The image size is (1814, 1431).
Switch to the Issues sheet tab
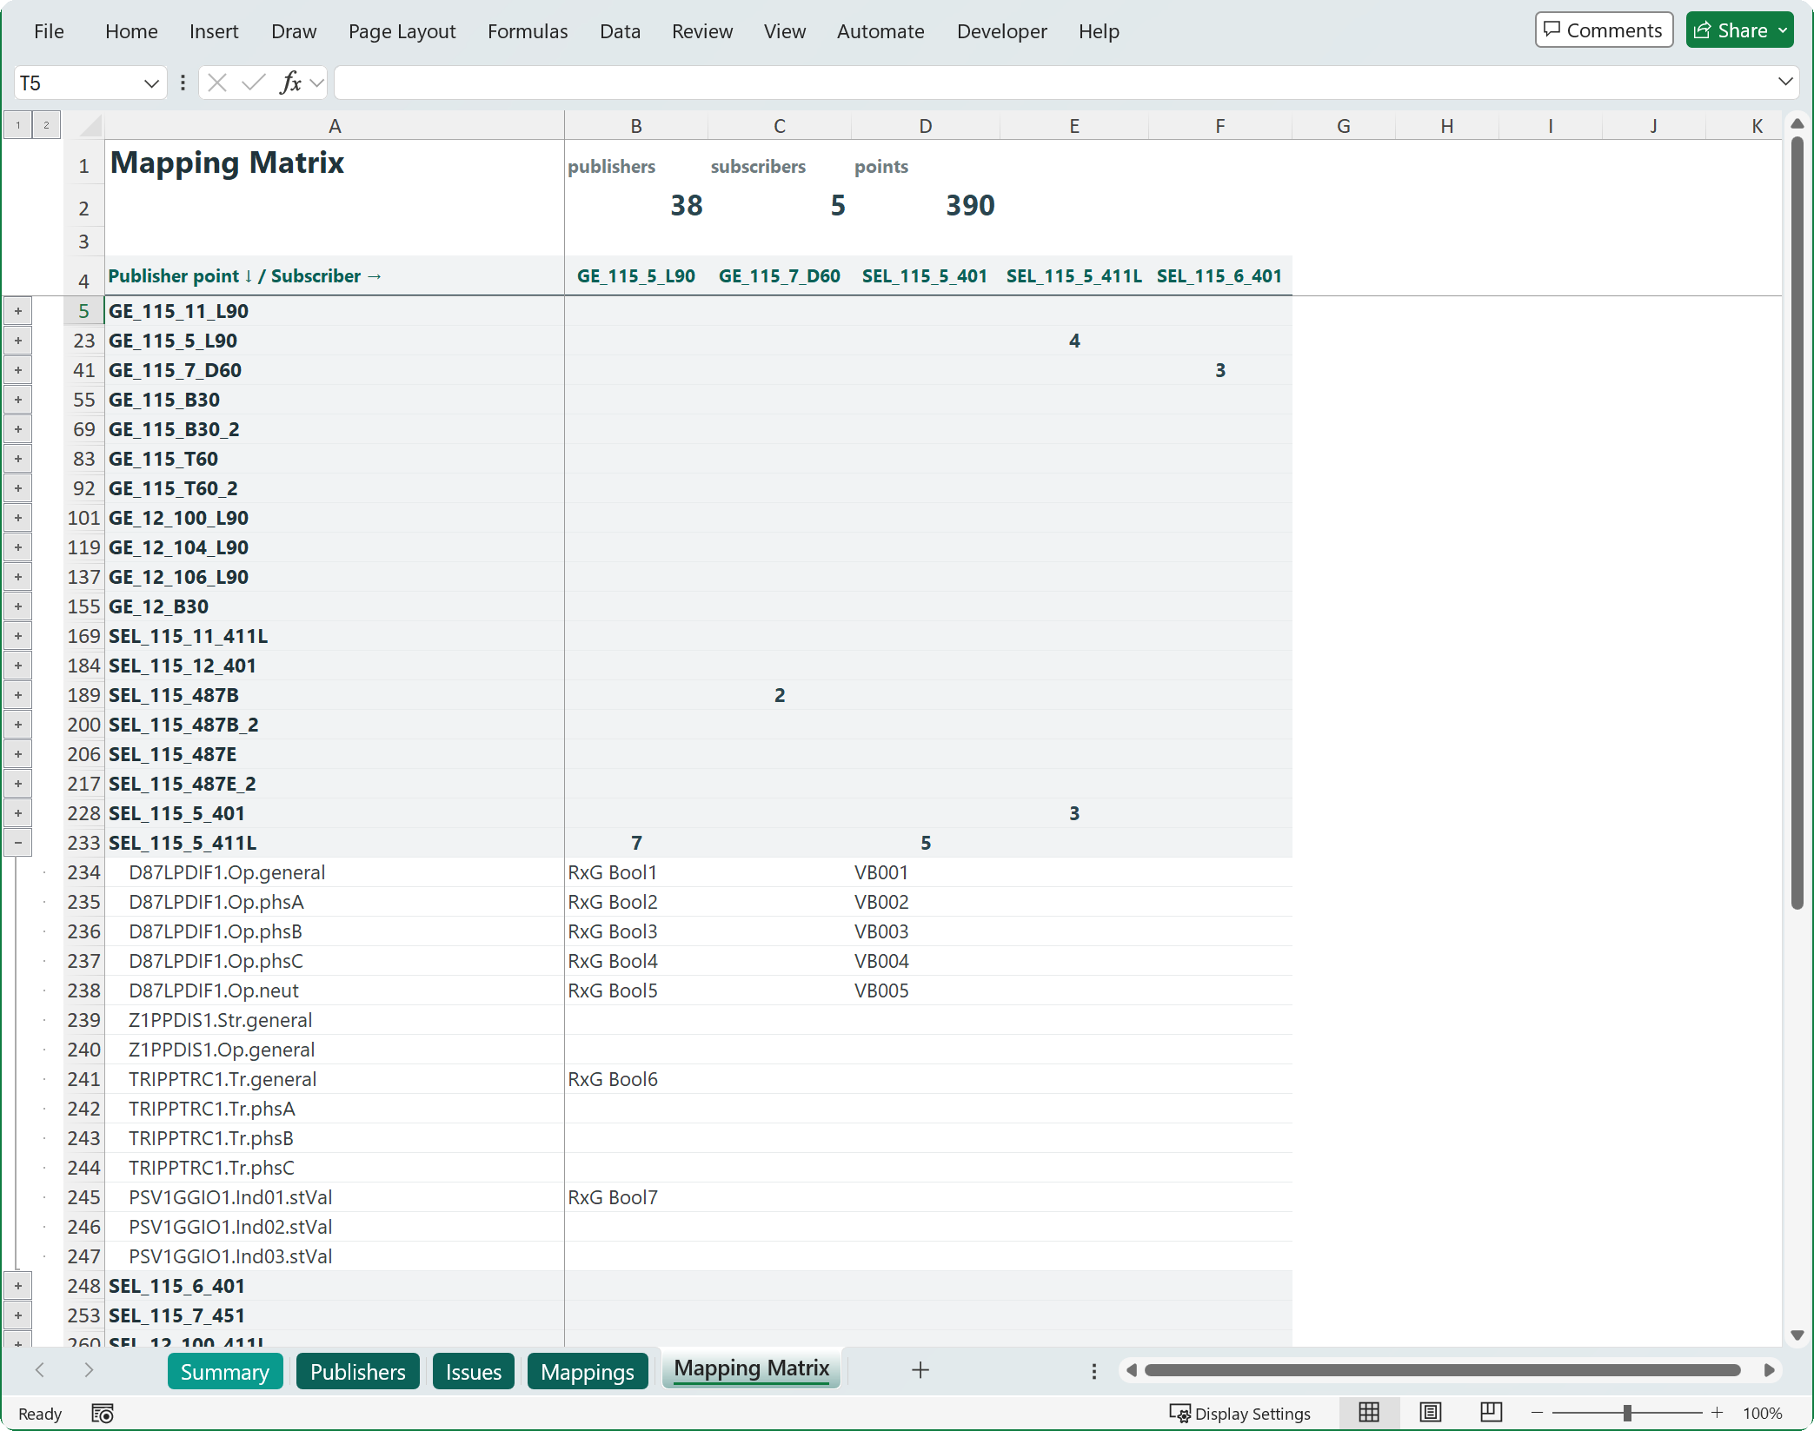pos(474,1371)
